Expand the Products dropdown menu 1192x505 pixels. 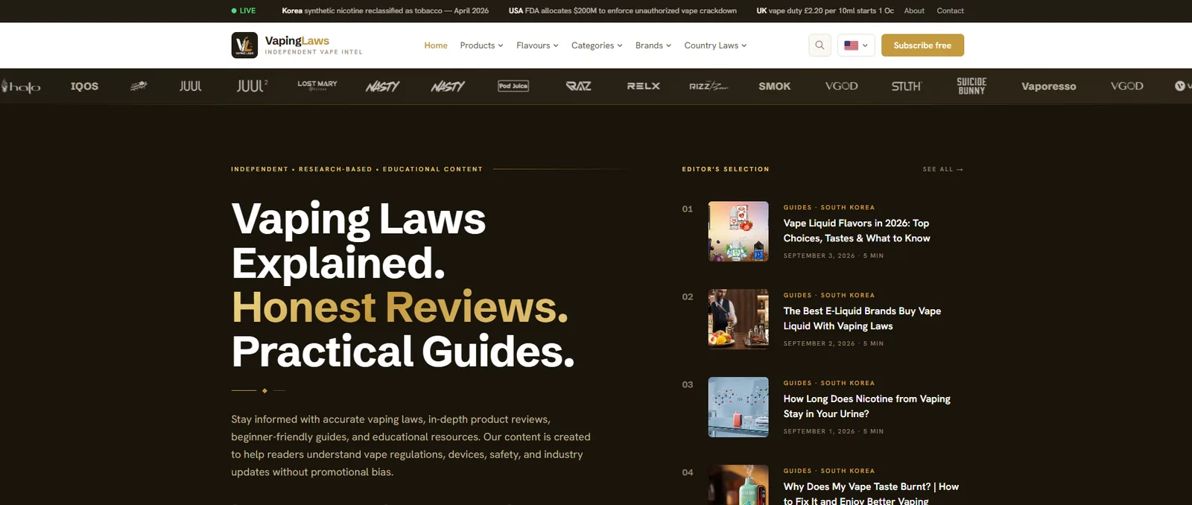[481, 45]
